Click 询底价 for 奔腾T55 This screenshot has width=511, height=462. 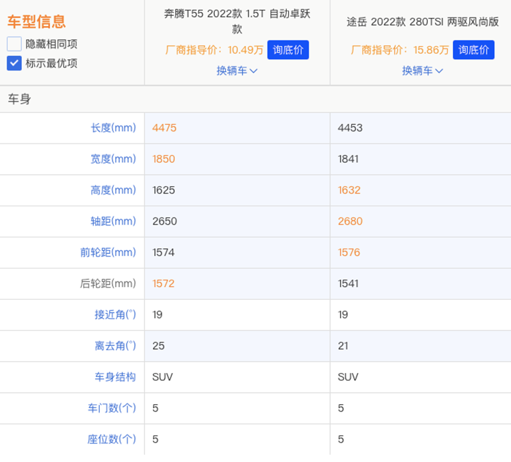pos(287,50)
